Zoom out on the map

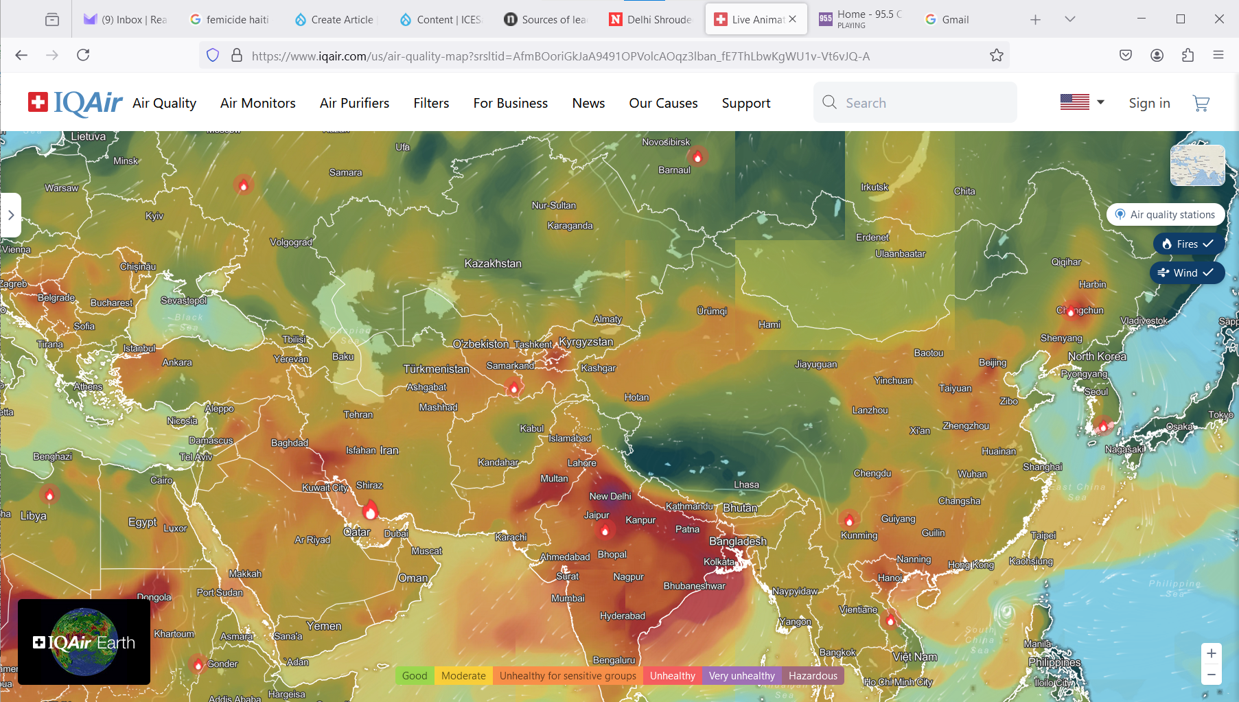(1211, 675)
